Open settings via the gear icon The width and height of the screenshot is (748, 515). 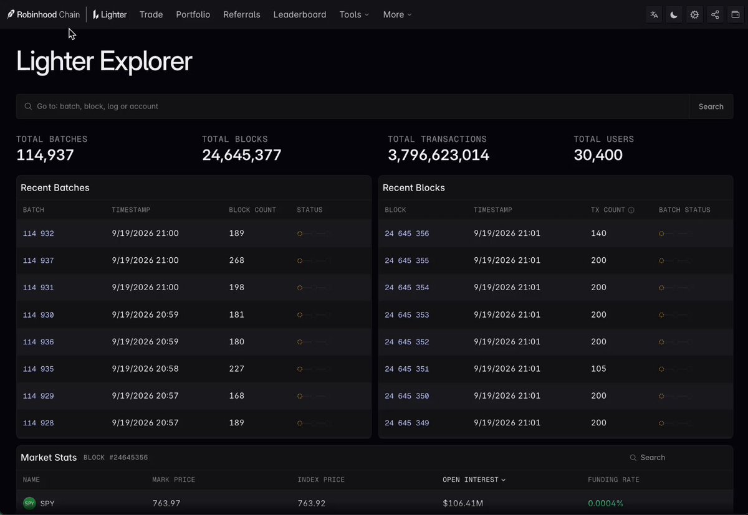click(x=694, y=15)
